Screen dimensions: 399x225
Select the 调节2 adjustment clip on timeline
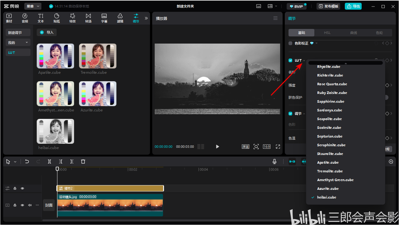pos(110,189)
